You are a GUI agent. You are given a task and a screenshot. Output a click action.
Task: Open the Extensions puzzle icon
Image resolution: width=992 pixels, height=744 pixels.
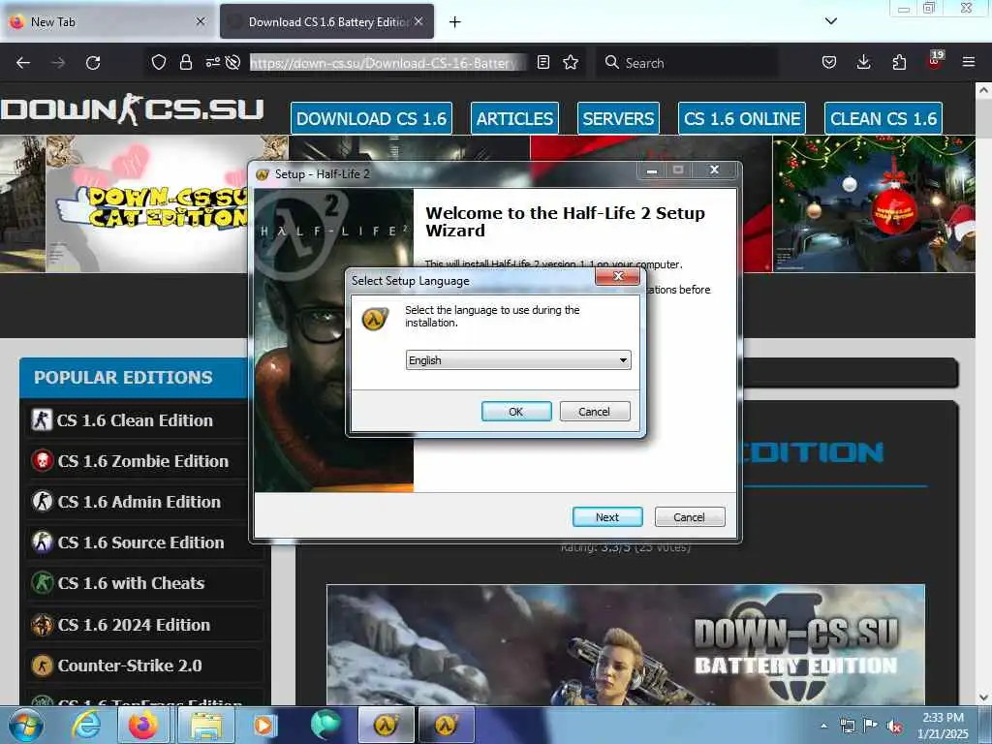[899, 62]
